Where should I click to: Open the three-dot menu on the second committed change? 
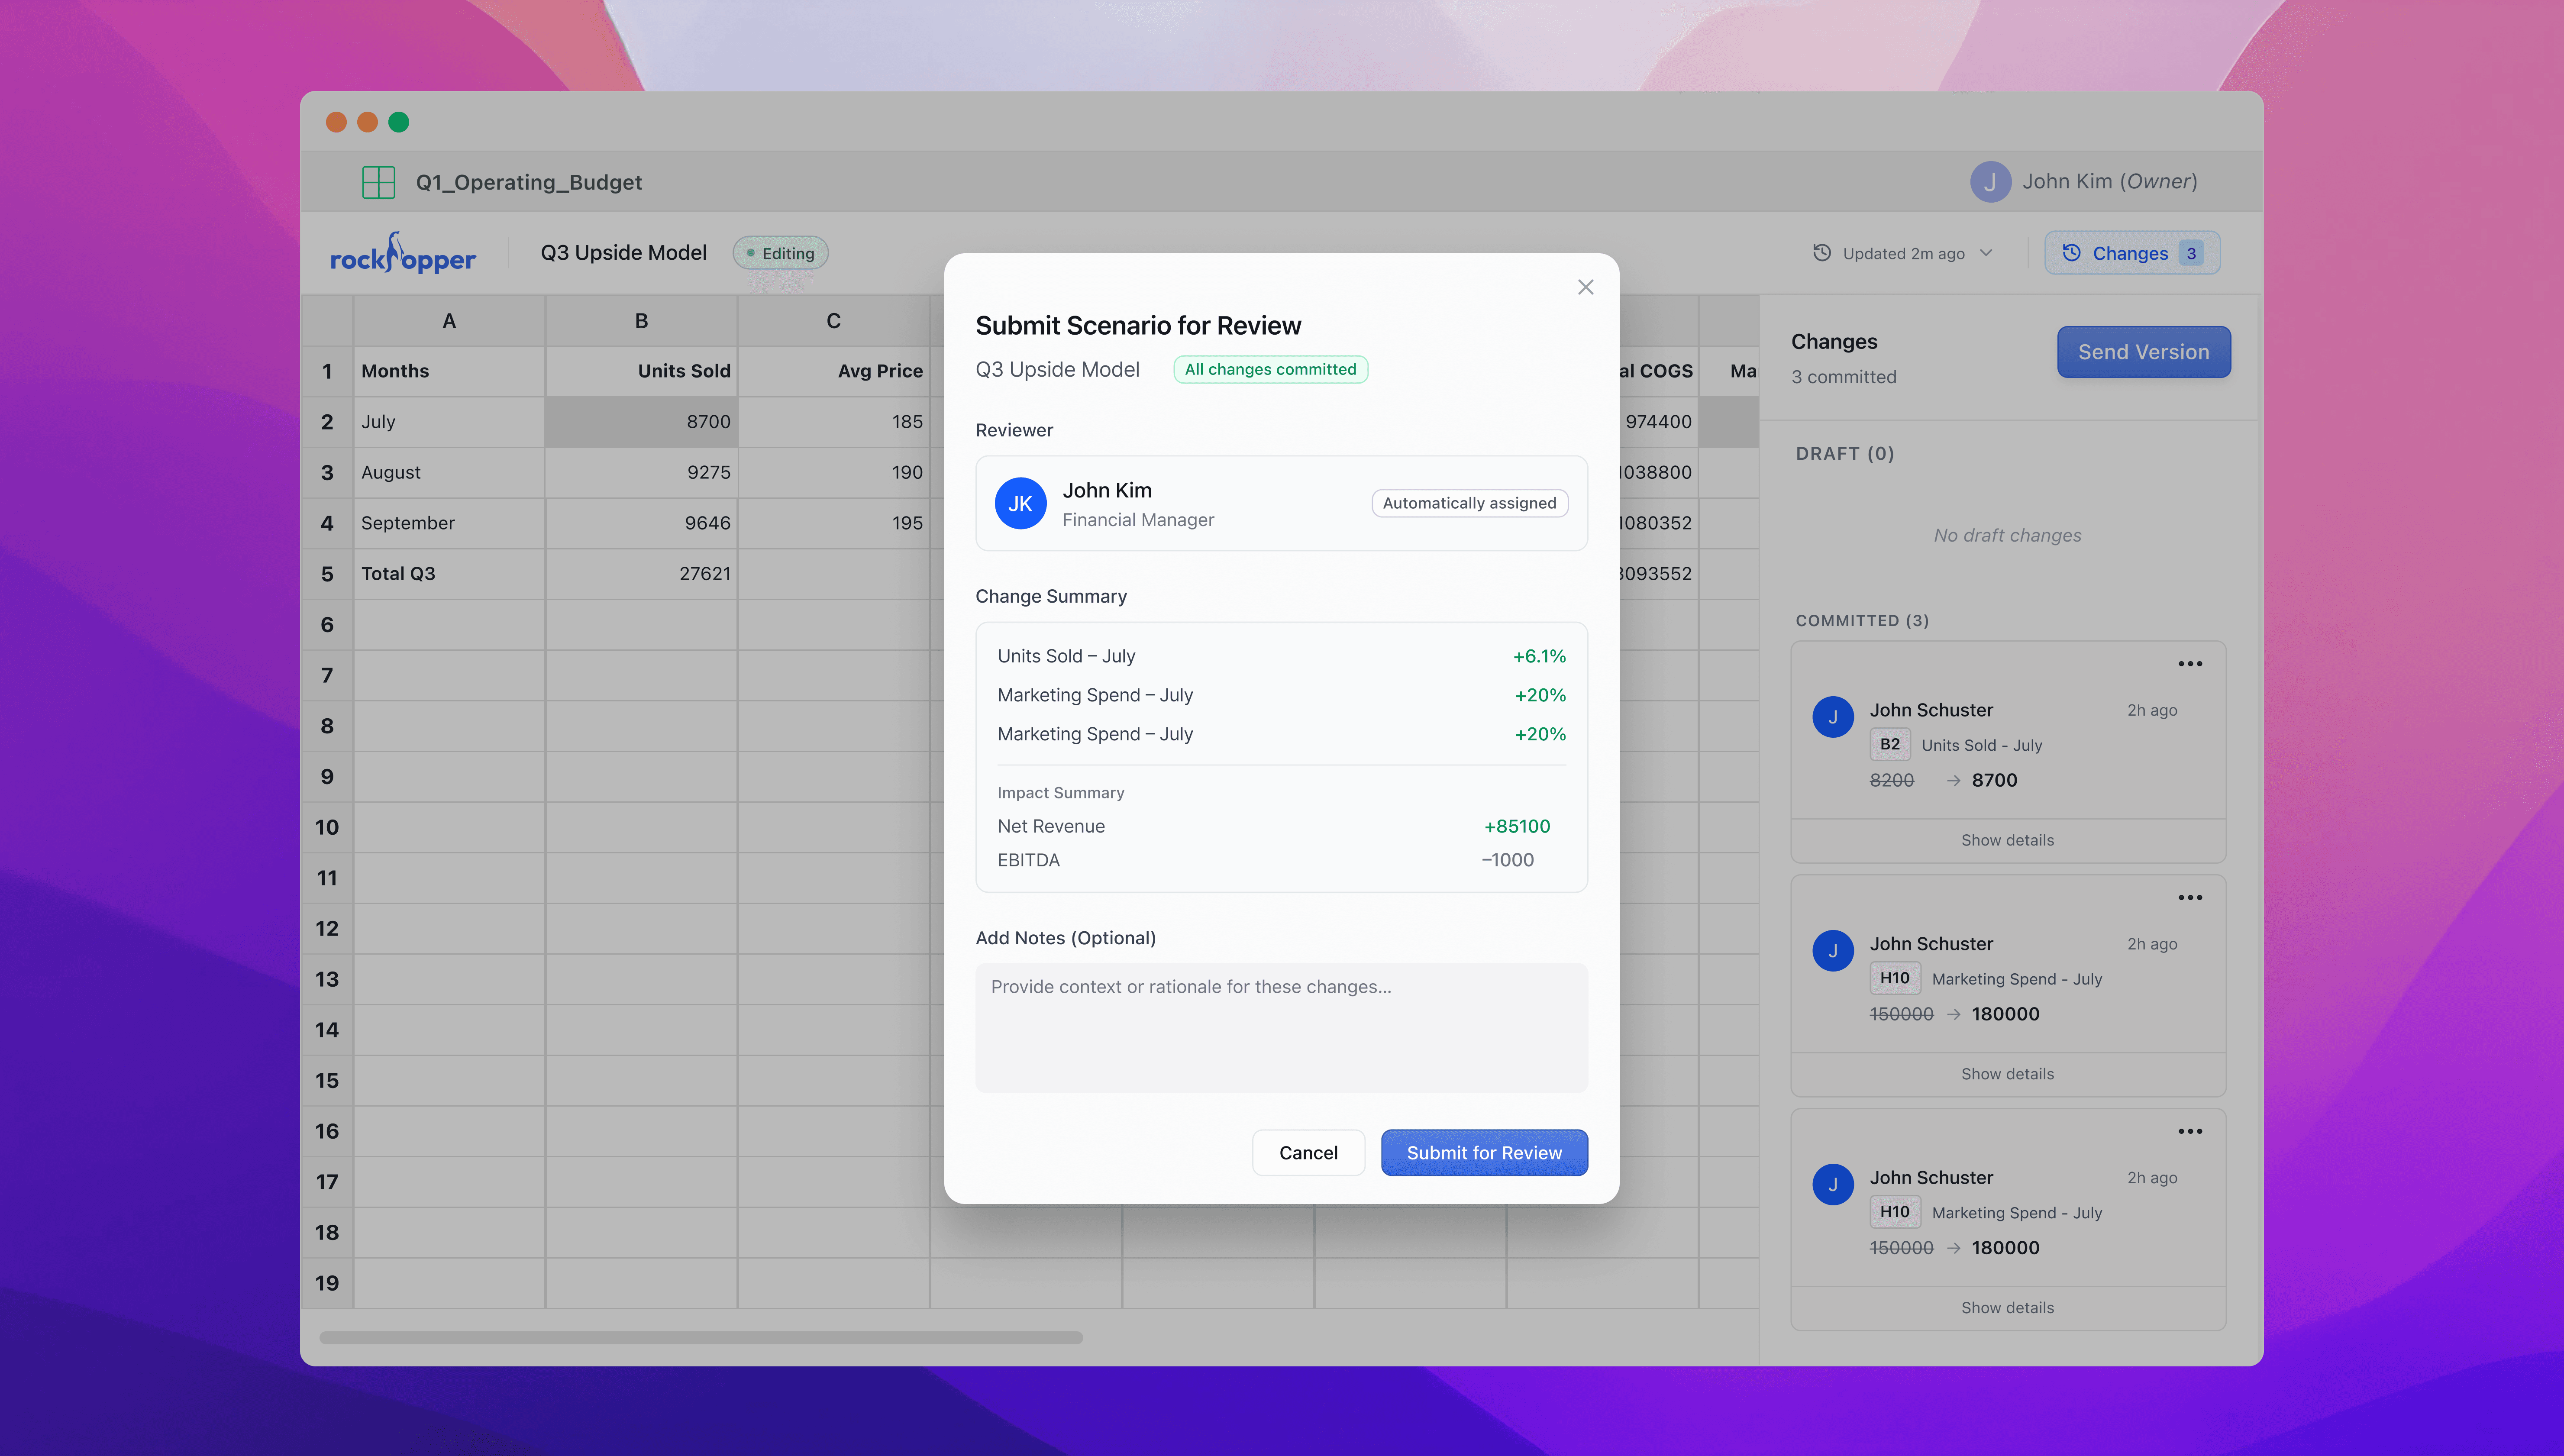(2190, 898)
